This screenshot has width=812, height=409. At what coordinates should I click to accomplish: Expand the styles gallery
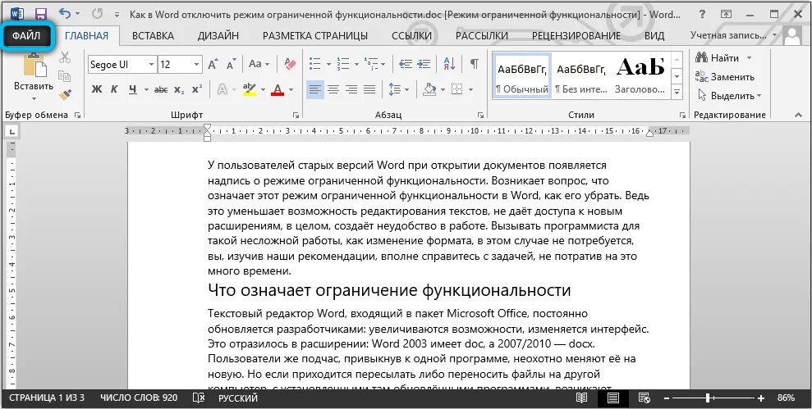[677, 93]
